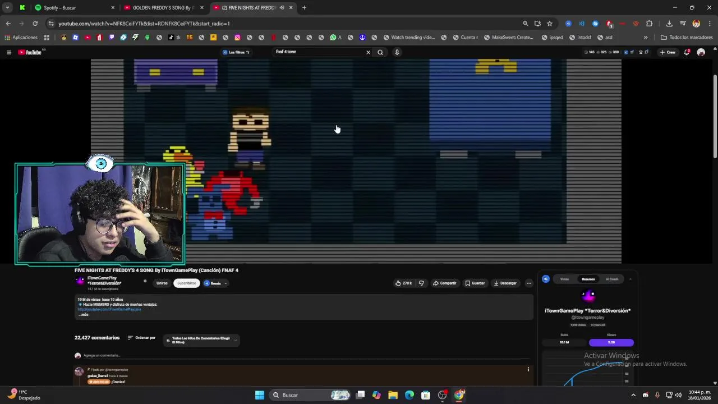The image size is (718, 404).
Task: Start voice search with the microphone icon
Action: pyautogui.click(x=397, y=52)
